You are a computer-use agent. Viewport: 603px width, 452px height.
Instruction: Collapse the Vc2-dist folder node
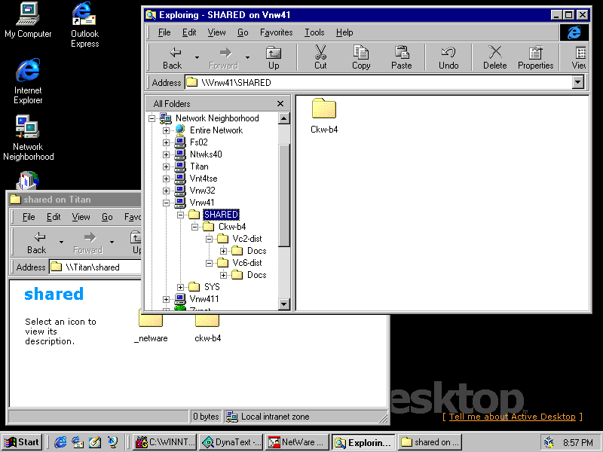pos(209,239)
